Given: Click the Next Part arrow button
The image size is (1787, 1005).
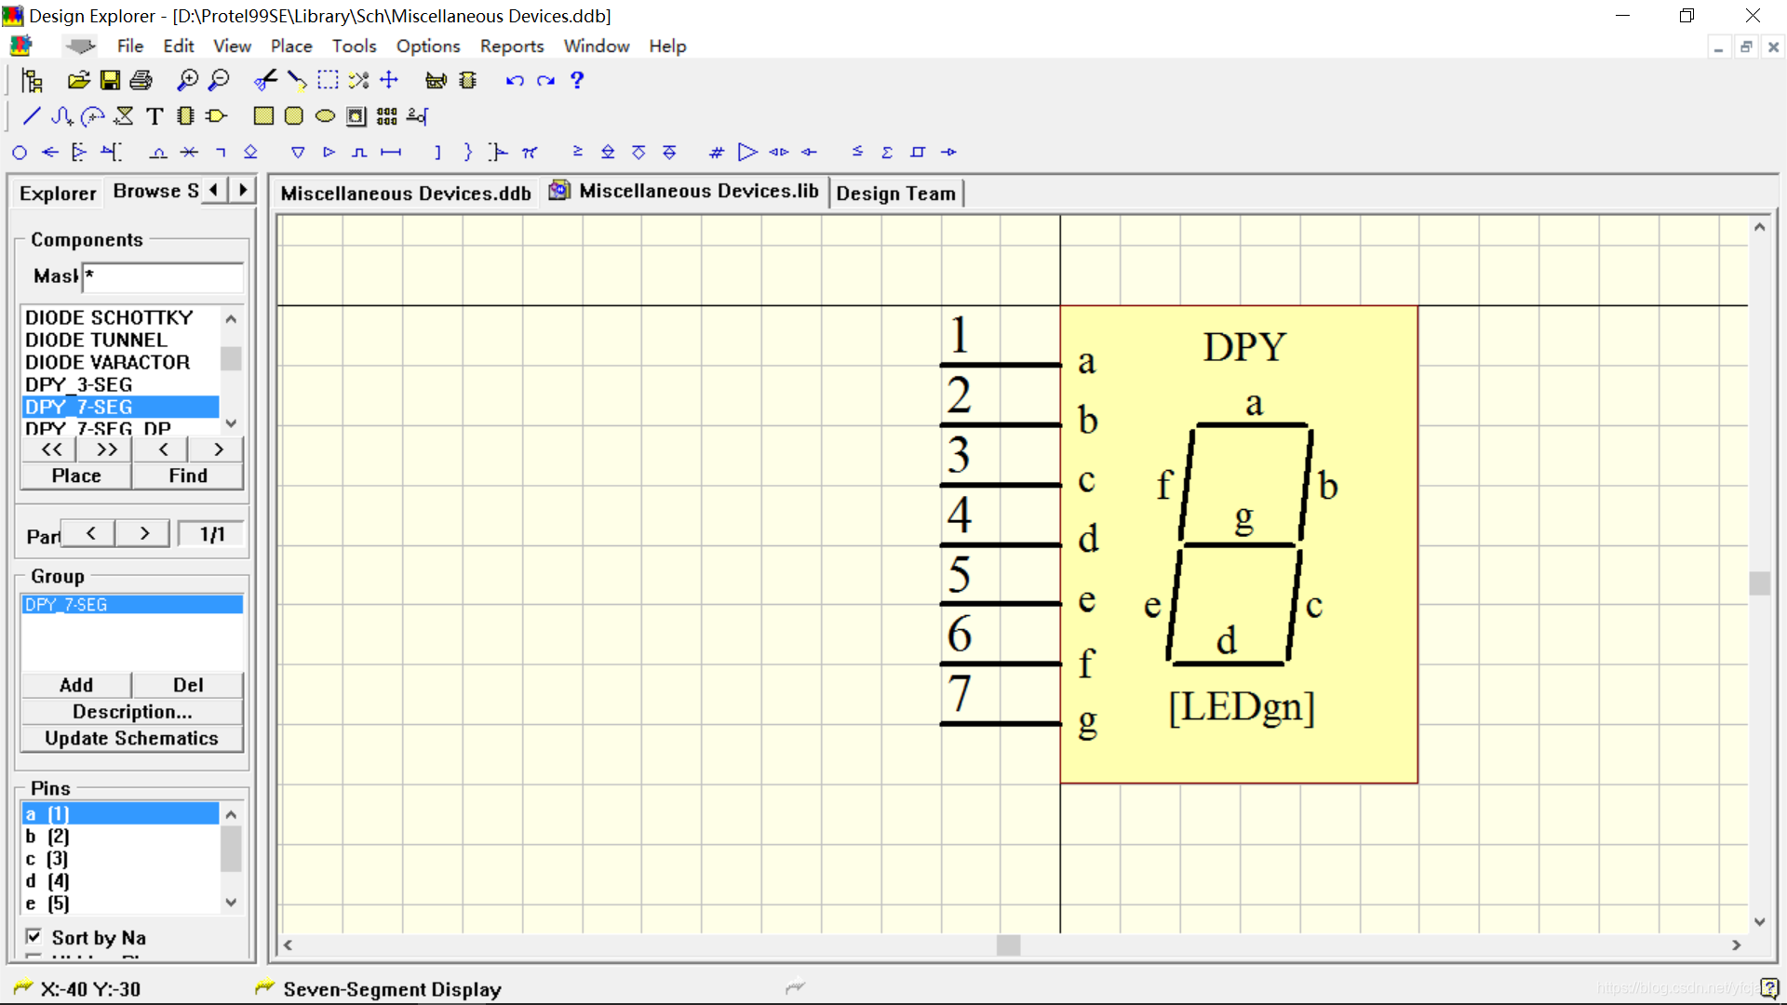Looking at the screenshot, I should click(x=144, y=533).
